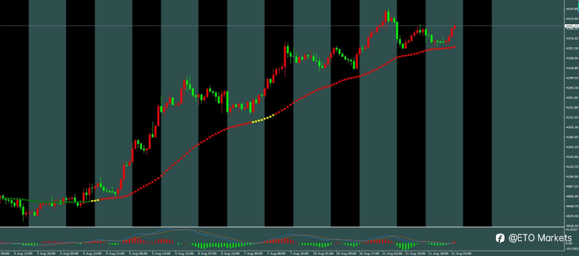Click the 4106.50 price axis label
This screenshot has height=256, width=579.
point(572,176)
